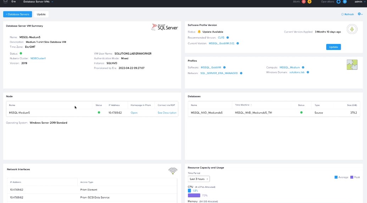Show info for software profile MSSQL_GoldVM
Screen dimensions: 367x203
224,67
